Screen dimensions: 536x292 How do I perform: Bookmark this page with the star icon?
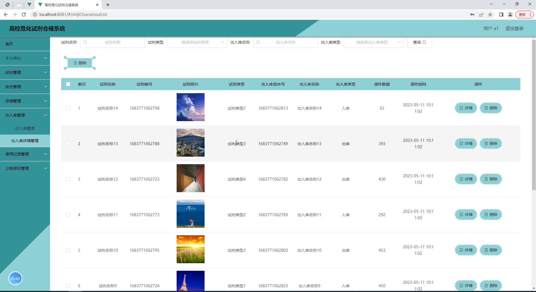coord(490,15)
